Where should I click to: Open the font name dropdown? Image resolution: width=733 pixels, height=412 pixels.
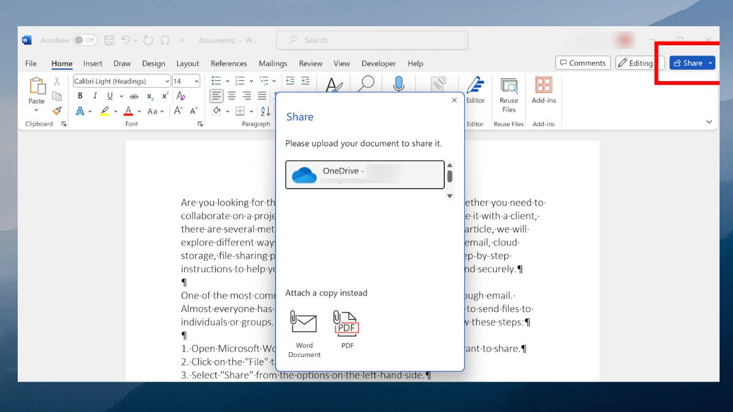pos(167,81)
